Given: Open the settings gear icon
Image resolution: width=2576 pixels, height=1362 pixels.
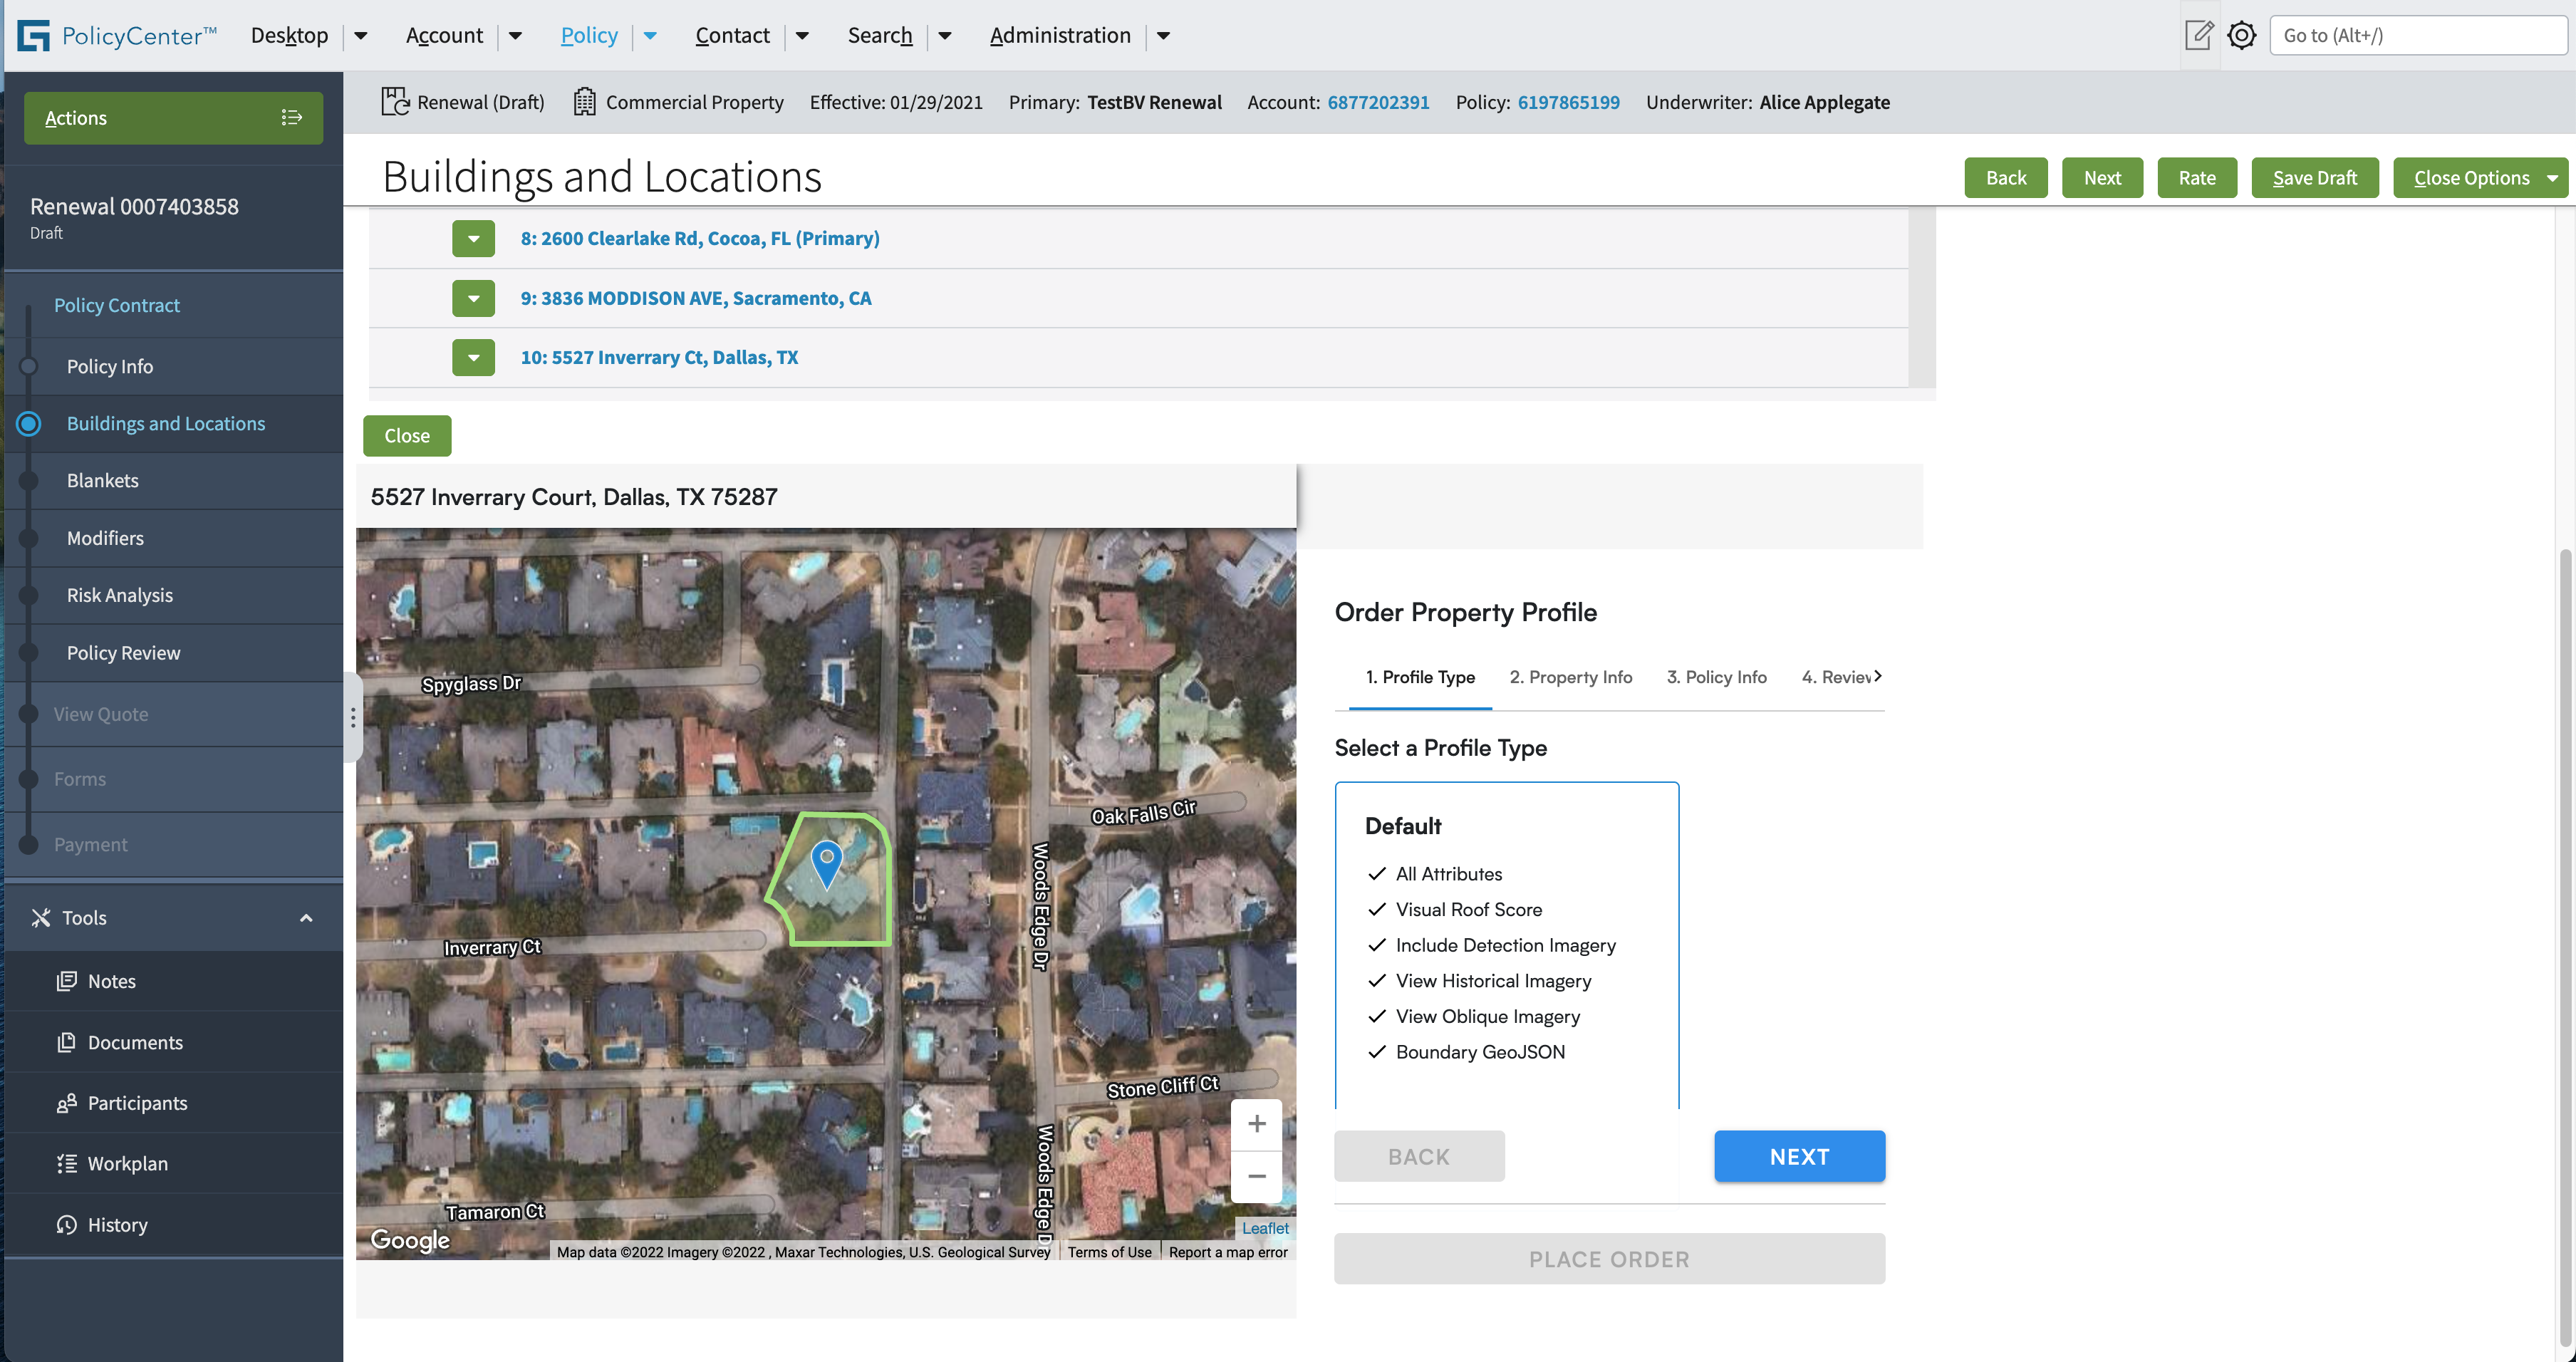Looking at the screenshot, I should pos(2242,35).
